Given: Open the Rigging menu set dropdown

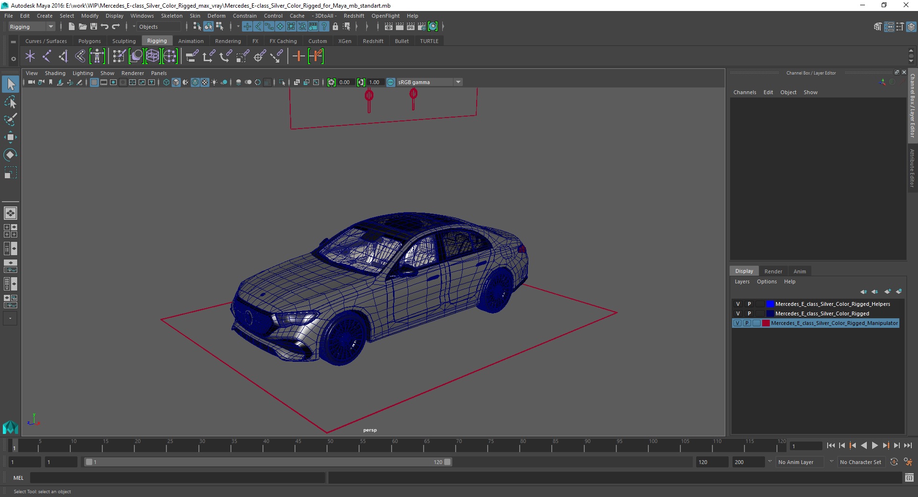Looking at the screenshot, I should click(32, 27).
